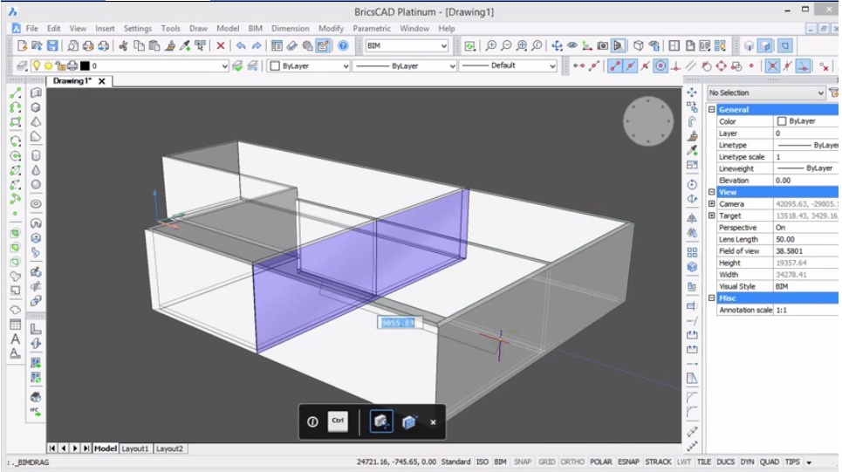Toggle ORTHO in status bar
This screenshot has width=842, height=472.
point(572,462)
